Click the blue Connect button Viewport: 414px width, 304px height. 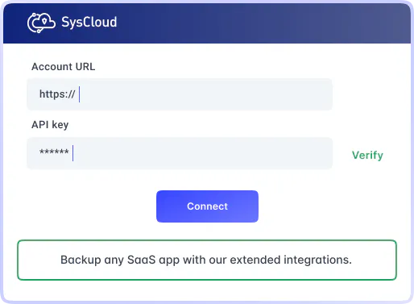207,206
